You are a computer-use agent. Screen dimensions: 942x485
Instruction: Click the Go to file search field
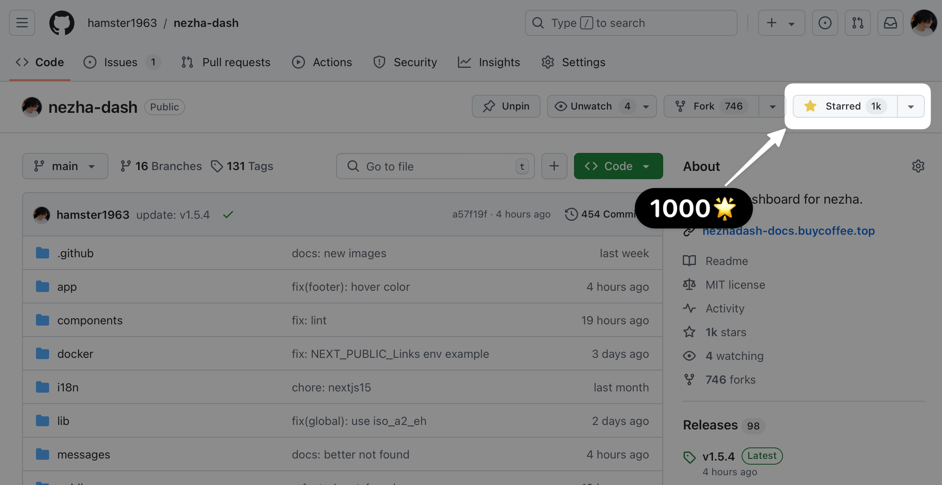coord(434,166)
